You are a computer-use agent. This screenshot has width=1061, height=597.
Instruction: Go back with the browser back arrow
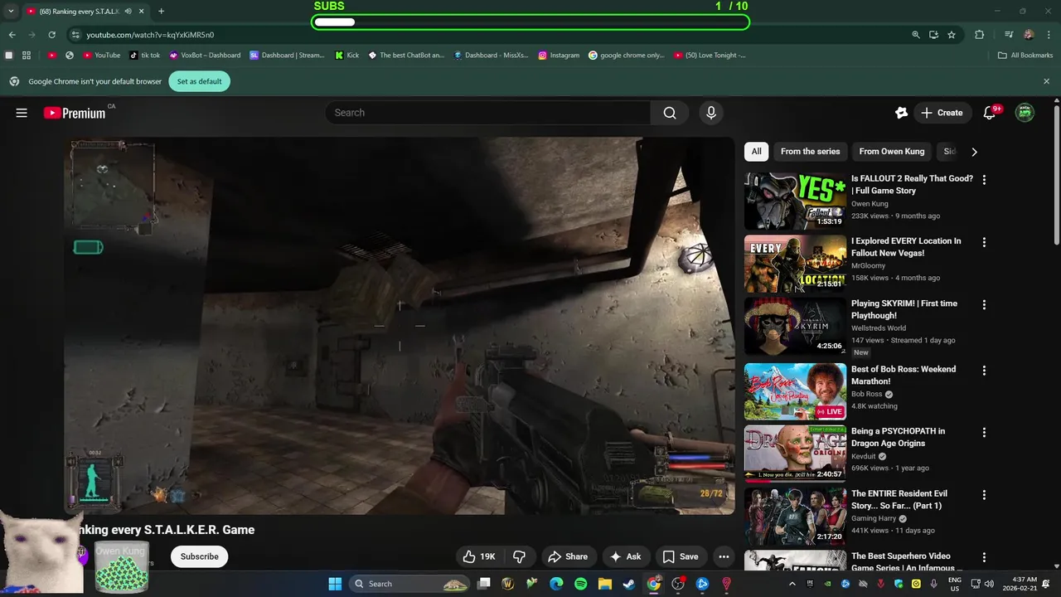tap(12, 35)
